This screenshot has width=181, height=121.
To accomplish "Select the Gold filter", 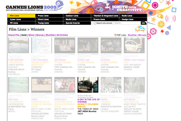I will pyautogui.click(x=24, y=35).
